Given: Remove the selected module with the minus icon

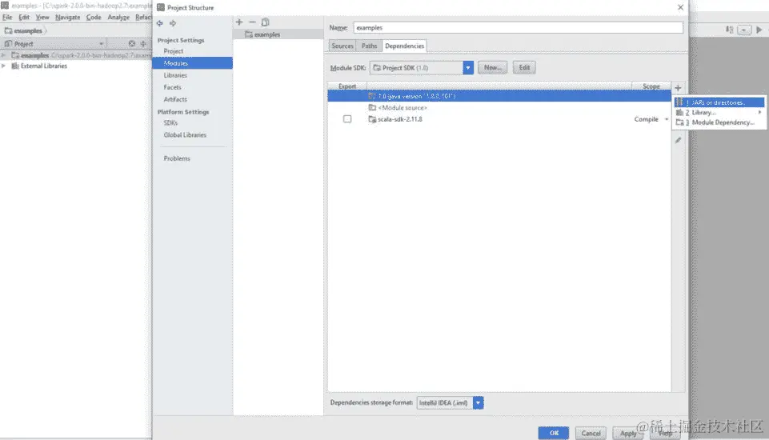Looking at the screenshot, I should point(252,22).
